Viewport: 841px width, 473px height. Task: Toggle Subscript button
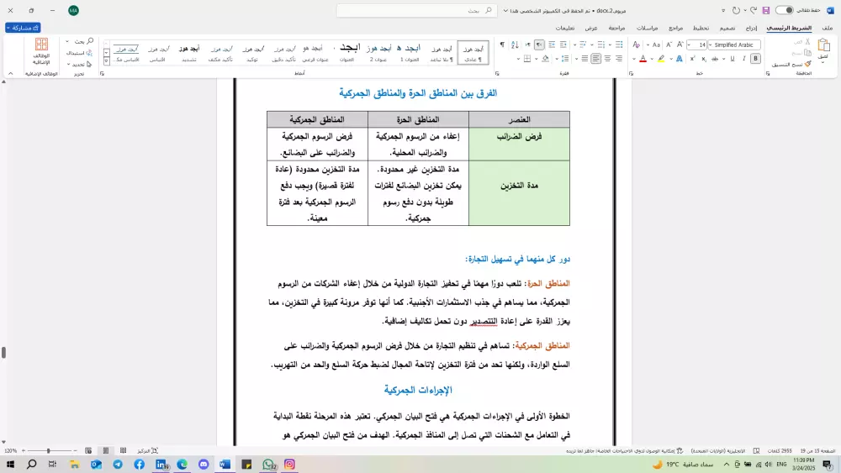(704, 59)
